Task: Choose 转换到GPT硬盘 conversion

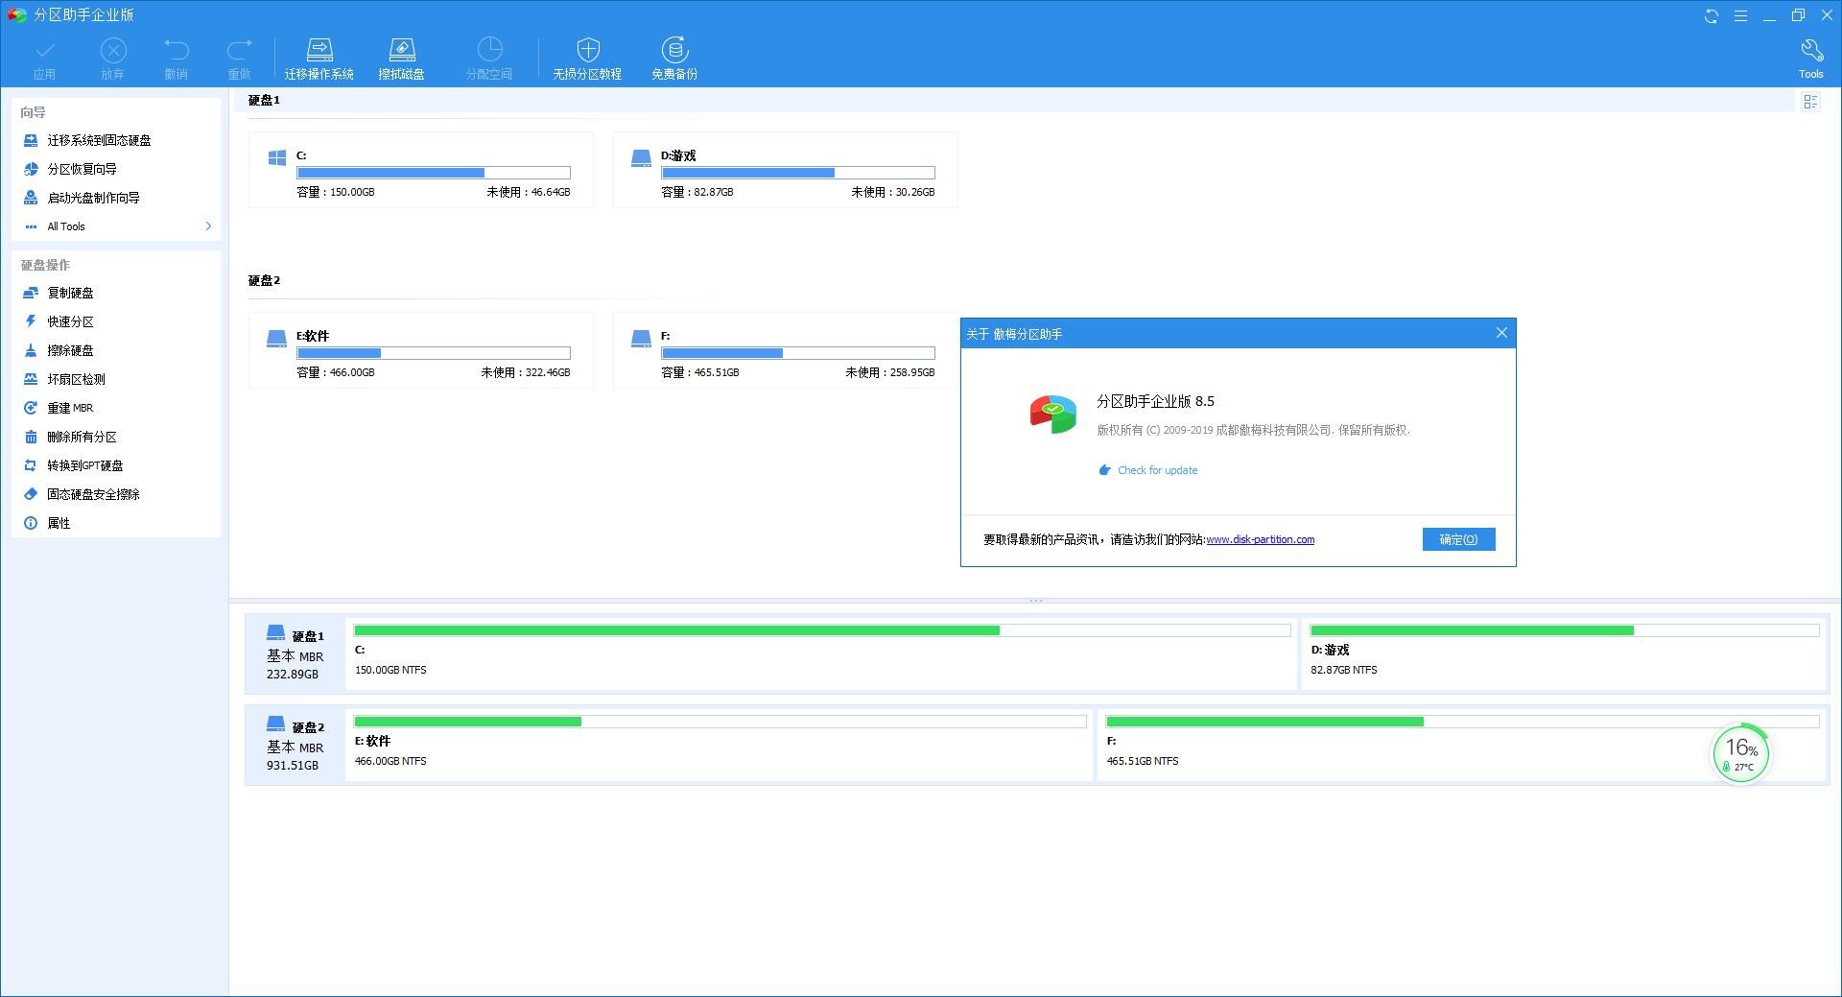Action: 84,465
